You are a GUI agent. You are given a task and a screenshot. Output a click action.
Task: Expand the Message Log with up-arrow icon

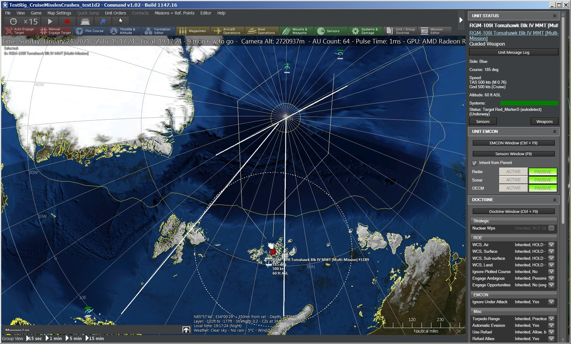click(x=186, y=330)
